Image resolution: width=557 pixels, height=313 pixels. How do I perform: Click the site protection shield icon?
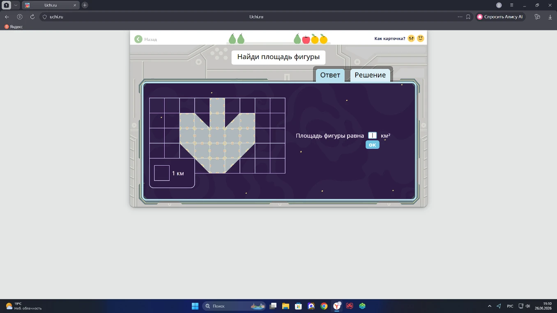(x=45, y=17)
